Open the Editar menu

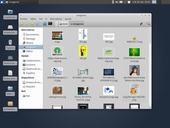33,19
